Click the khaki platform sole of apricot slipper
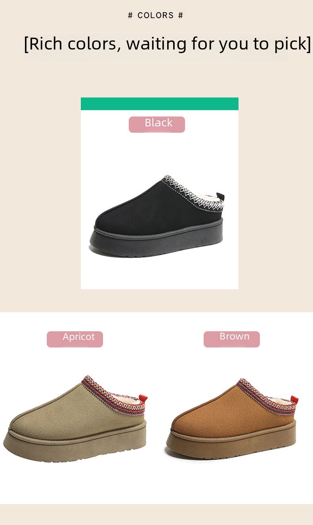Viewport: 313px width, 525px height. [74, 443]
